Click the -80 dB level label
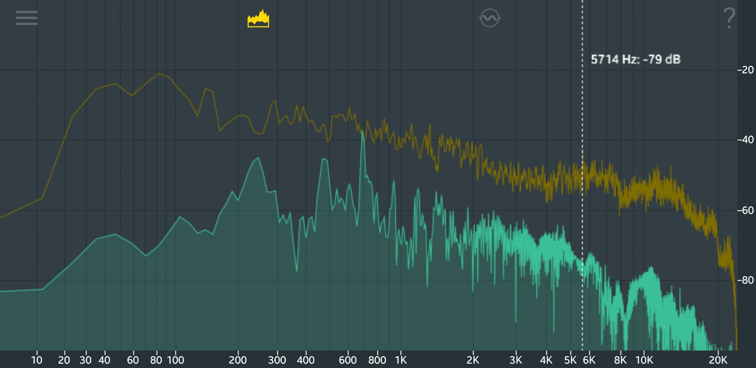Image resolution: width=756 pixels, height=368 pixels. [745, 280]
